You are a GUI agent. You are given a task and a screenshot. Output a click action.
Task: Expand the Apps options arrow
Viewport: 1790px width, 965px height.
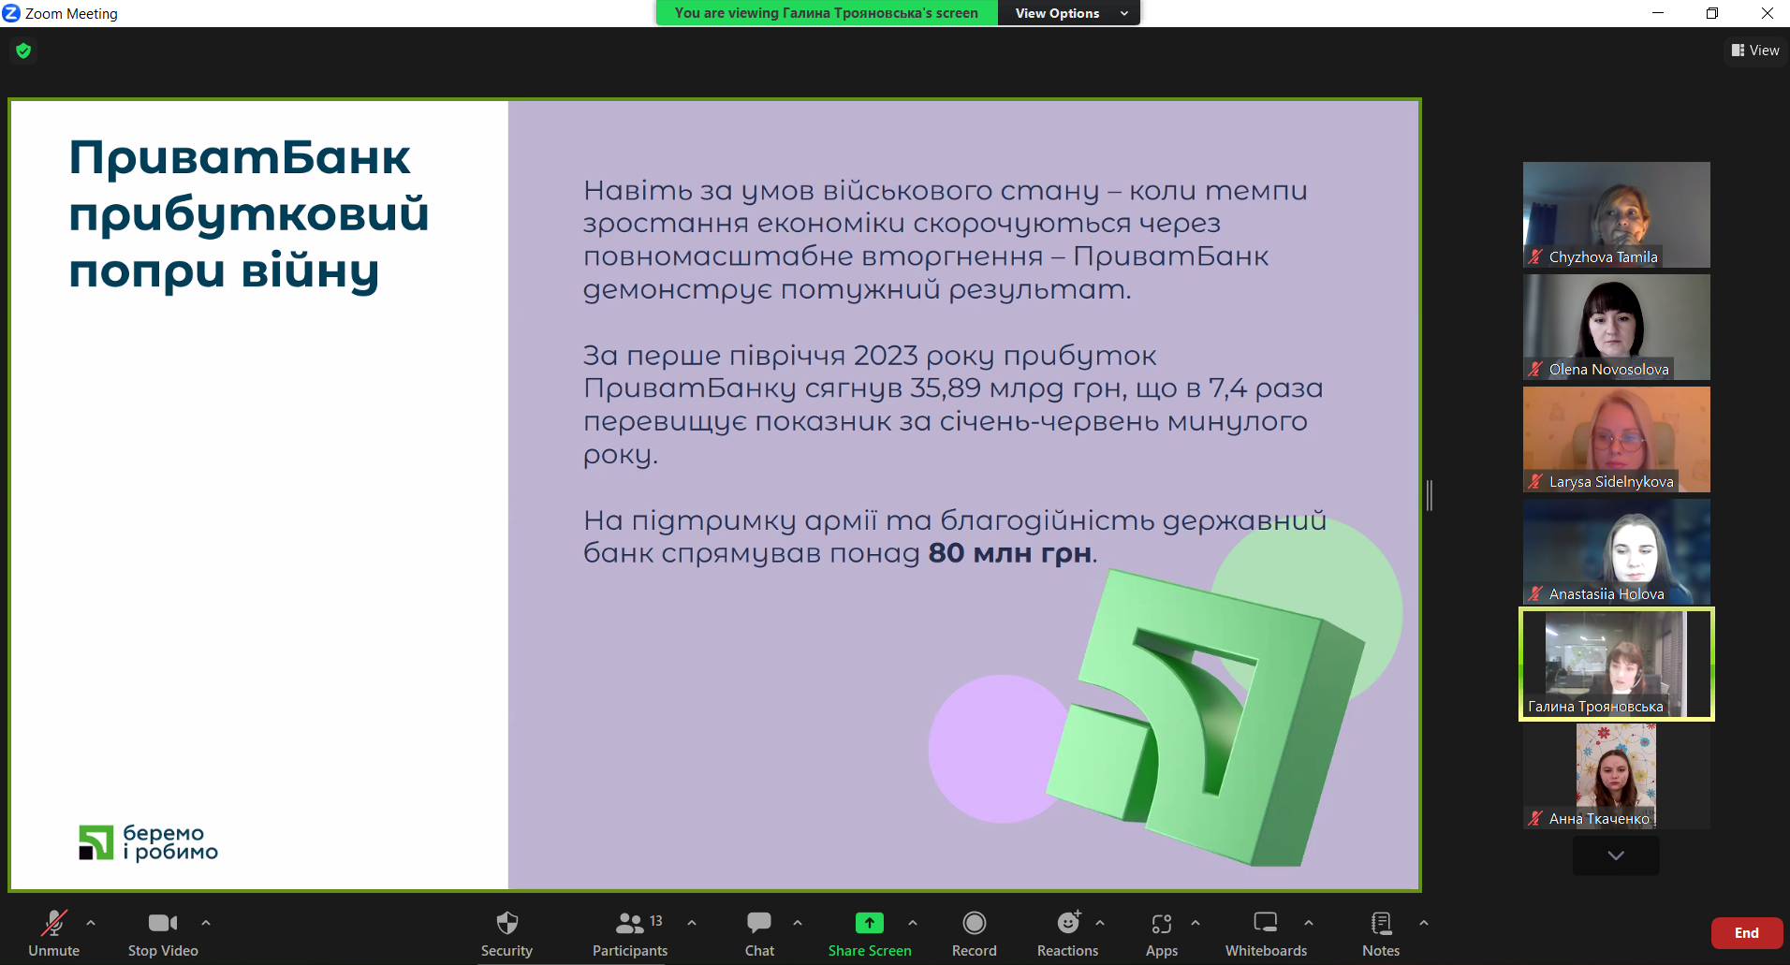click(1196, 923)
